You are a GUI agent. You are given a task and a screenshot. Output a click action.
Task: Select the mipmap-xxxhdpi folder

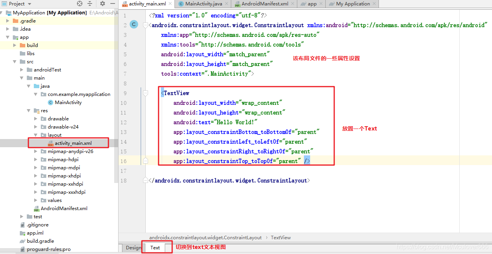coord(66,192)
